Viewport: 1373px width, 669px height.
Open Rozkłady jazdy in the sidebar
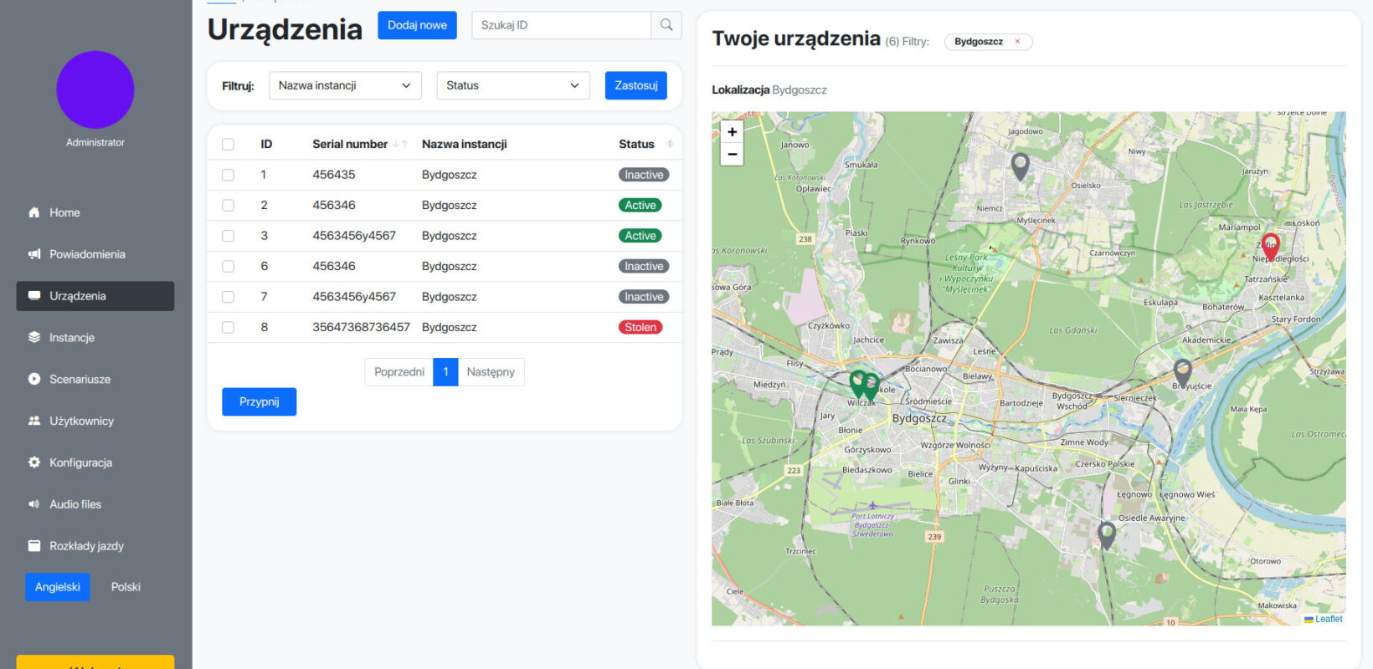pos(86,546)
